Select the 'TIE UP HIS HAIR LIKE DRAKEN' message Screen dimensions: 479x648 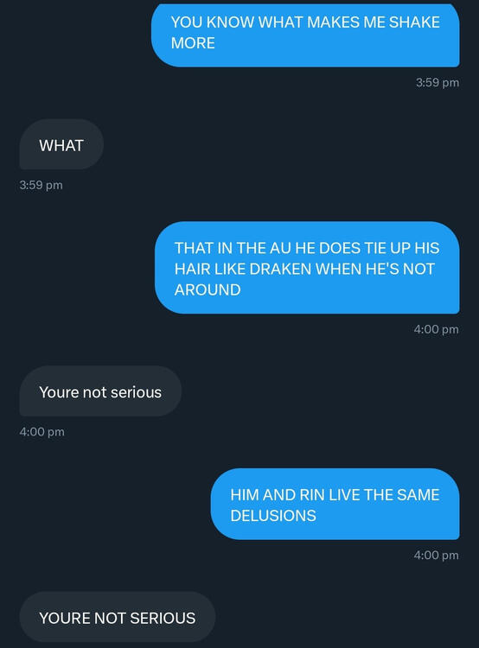[x=307, y=268]
